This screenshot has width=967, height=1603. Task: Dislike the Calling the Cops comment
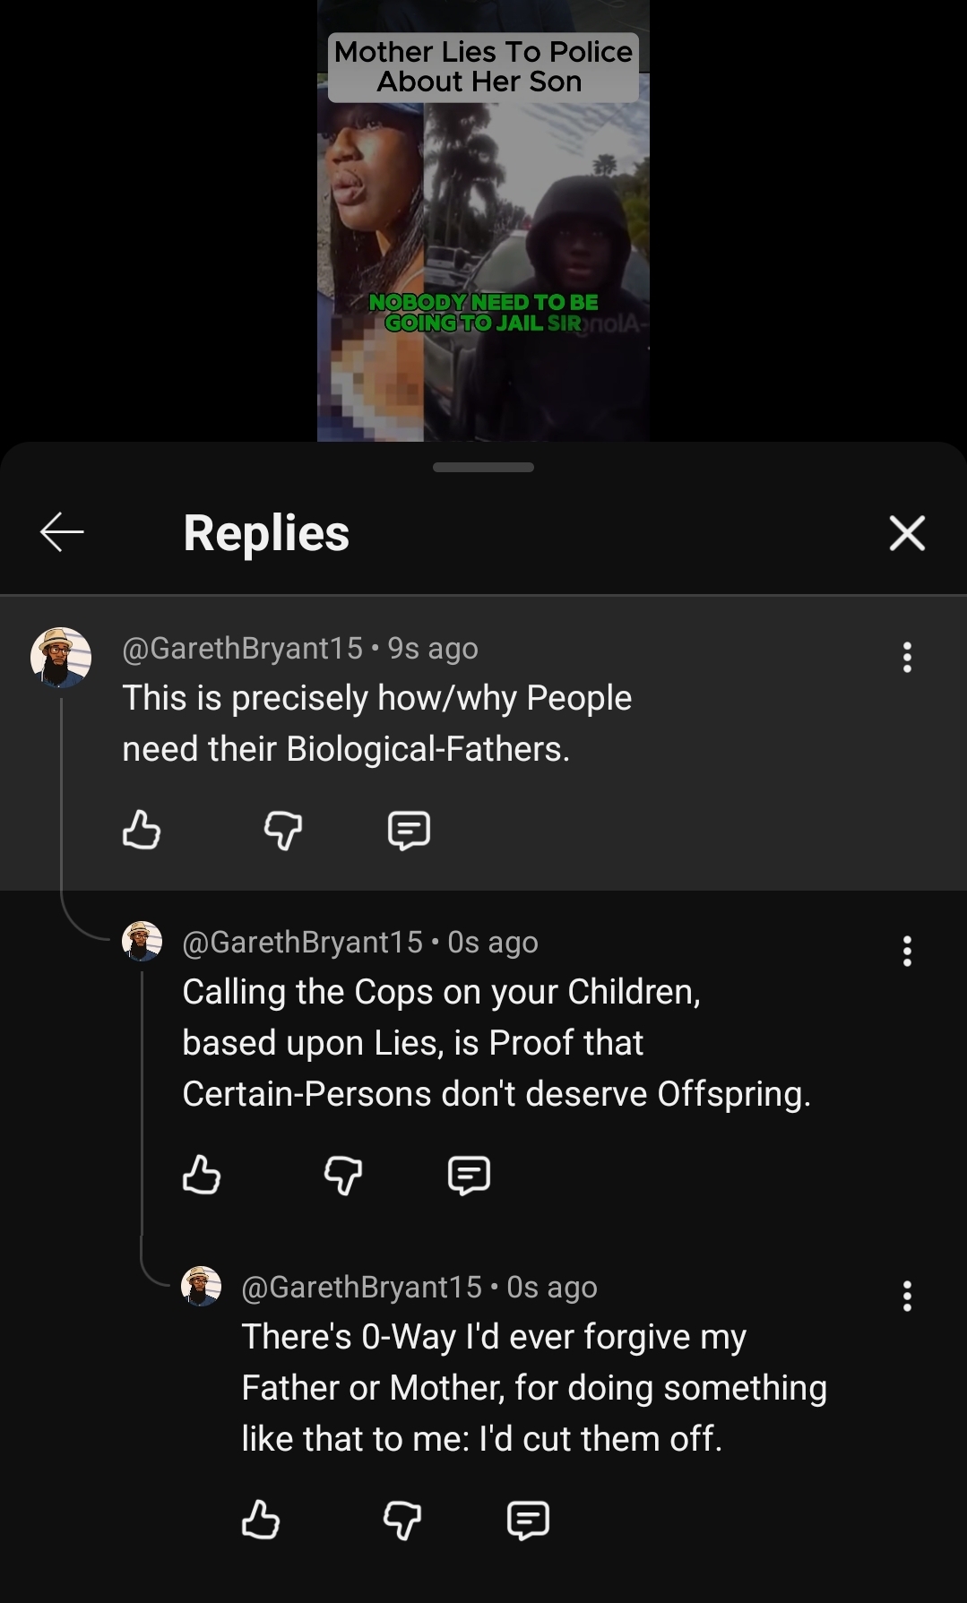343,1175
